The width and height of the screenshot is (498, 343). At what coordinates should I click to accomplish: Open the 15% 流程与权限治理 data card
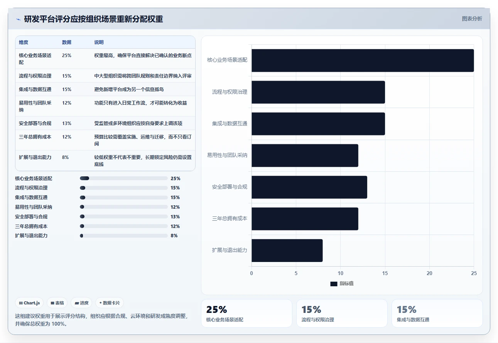[342, 313]
